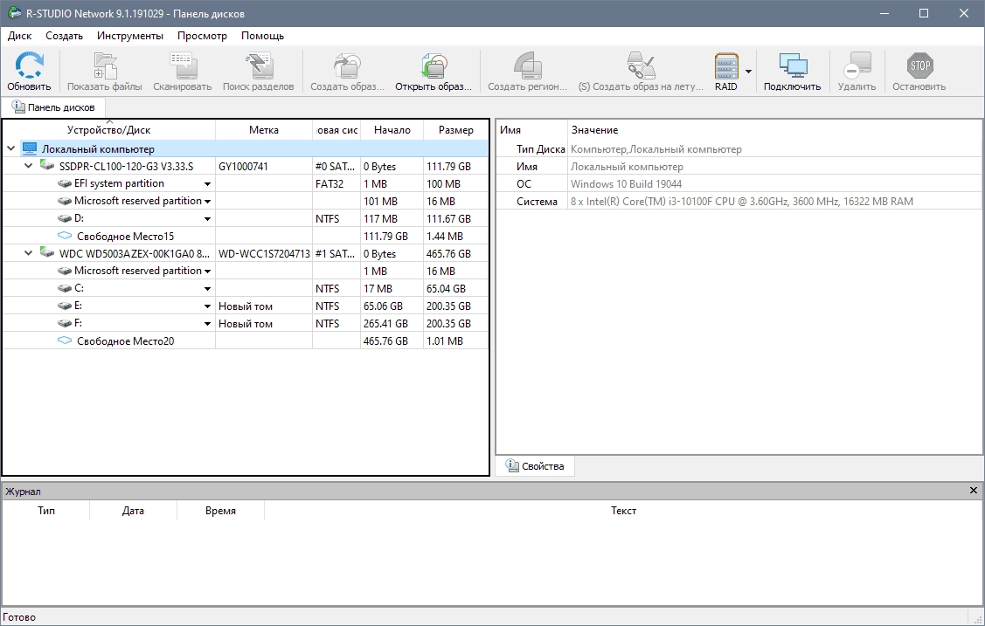Click (S) Создать образ на лету icon
Screen dimensions: 985x626
tap(641, 65)
